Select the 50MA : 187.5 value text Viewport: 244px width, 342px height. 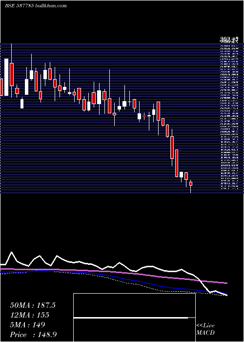point(33,305)
